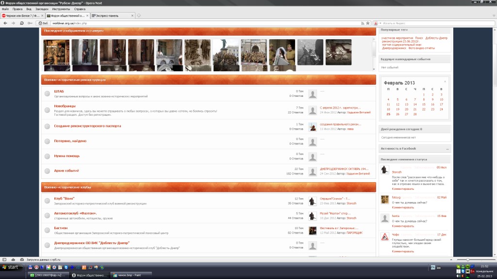Click the forum status icon beside ШТАБ

(x=47, y=94)
